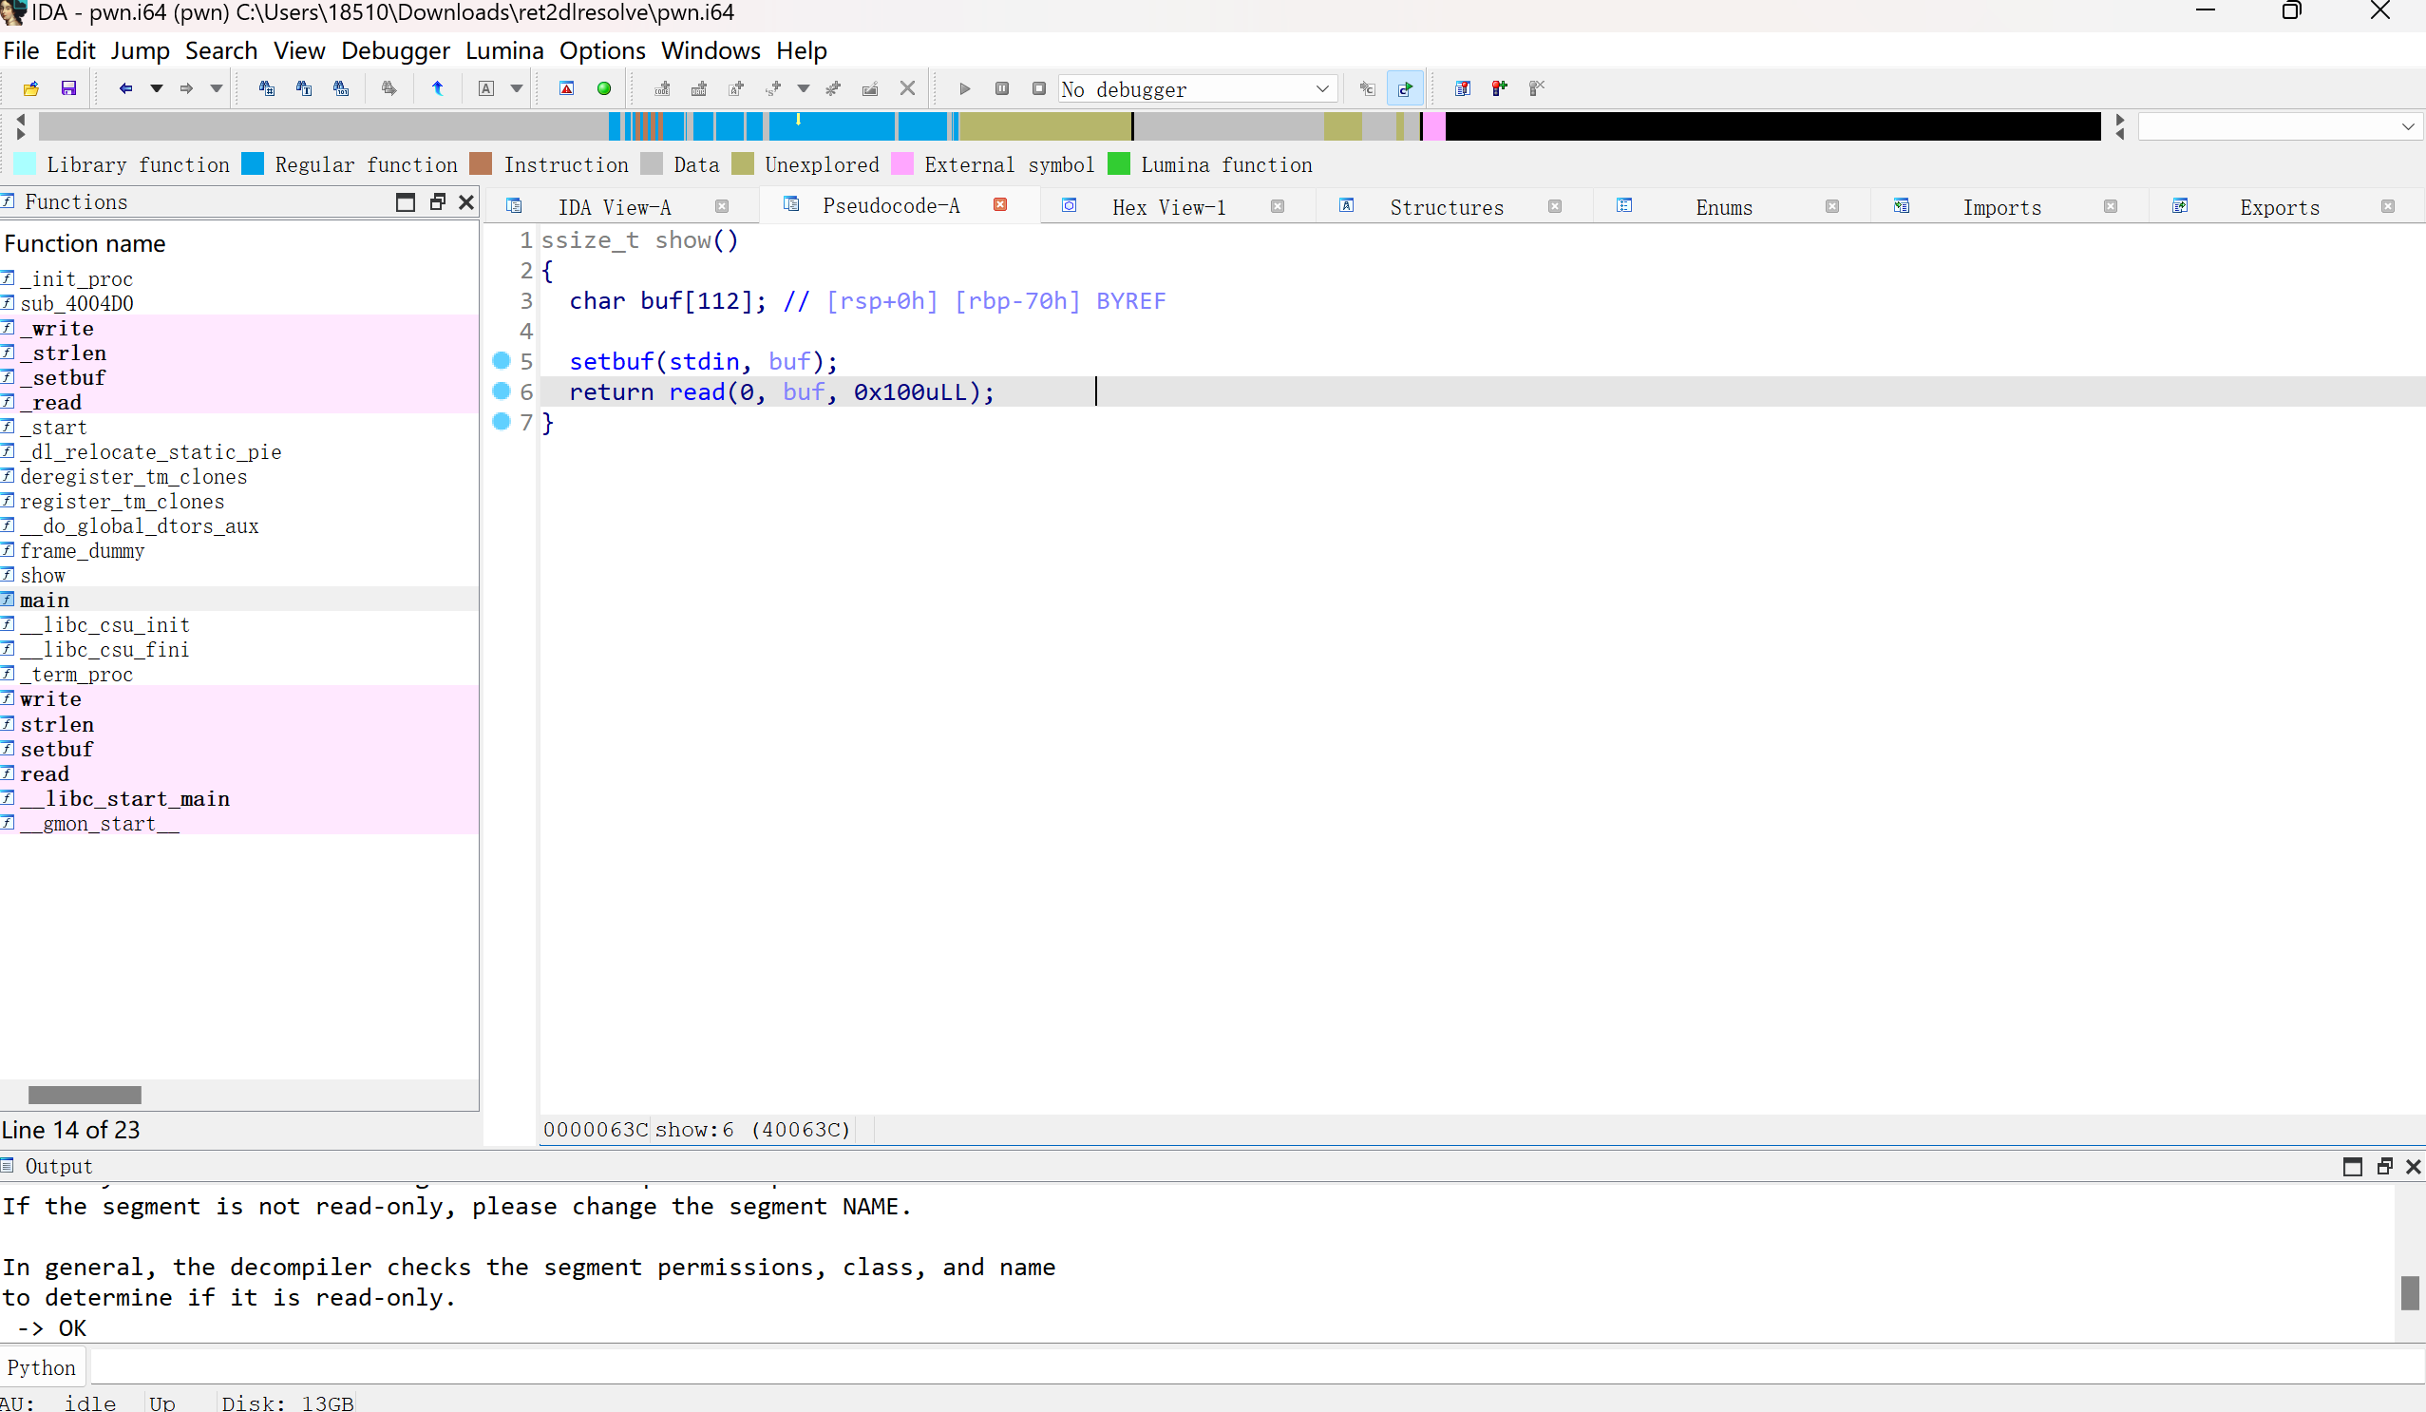Toggle breakpoint dot on pseudocode line 6
Image resolution: width=2426 pixels, height=1412 pixels.
pos(501,391)
